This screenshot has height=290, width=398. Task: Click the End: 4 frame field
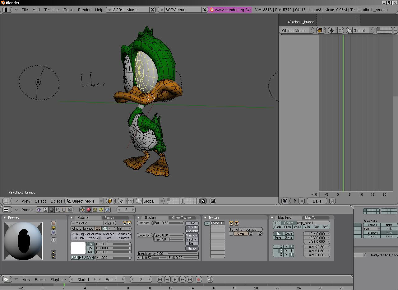click(x=111, y=279)
